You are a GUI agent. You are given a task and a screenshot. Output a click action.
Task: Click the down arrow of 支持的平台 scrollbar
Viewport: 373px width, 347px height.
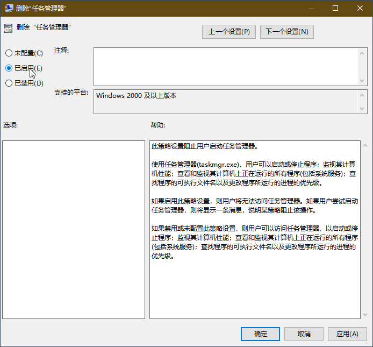pos(362,108)
